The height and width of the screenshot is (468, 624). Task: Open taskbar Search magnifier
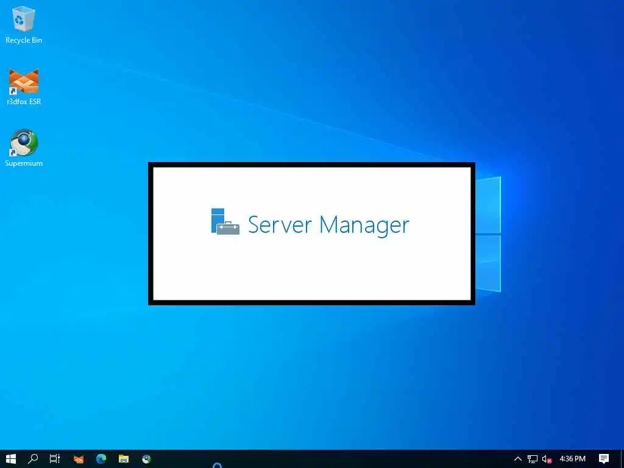33,459
